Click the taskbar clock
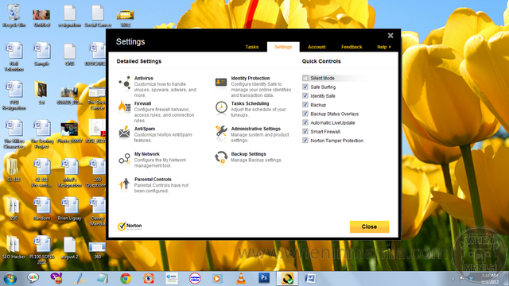The width and height of the screenshot is (509, 286). [x=490, y=279]
